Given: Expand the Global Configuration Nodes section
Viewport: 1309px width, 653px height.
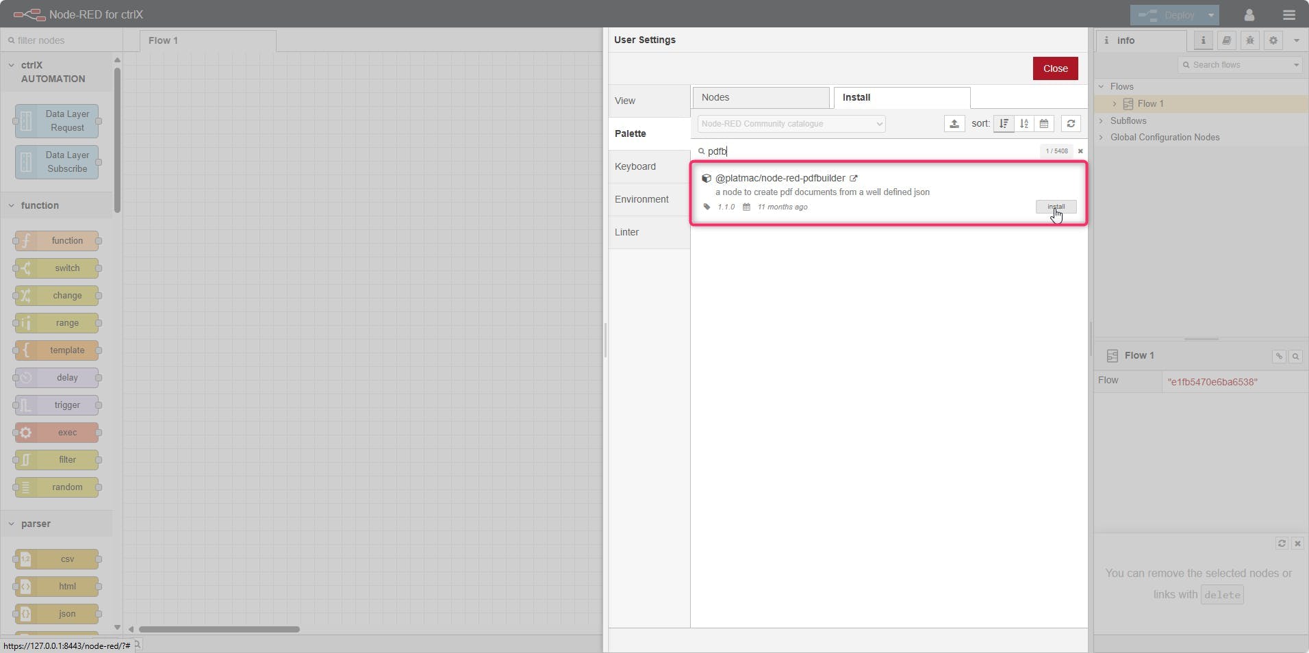Looking at the screenshot, I should tap(1102, 138).
